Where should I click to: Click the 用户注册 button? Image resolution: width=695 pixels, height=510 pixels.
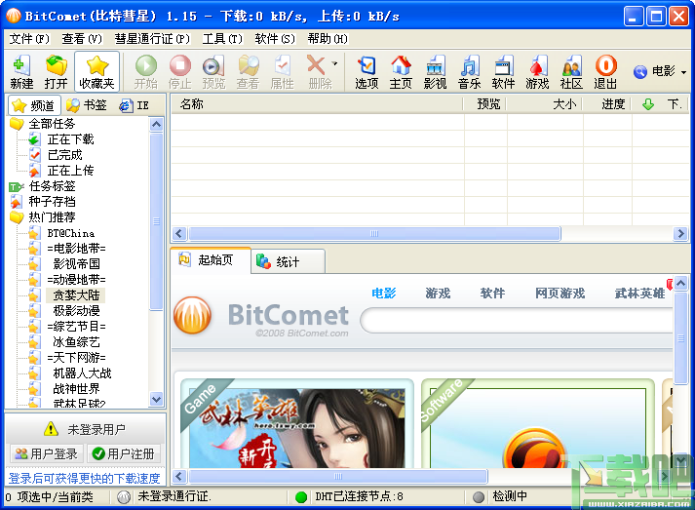(123, 453)
